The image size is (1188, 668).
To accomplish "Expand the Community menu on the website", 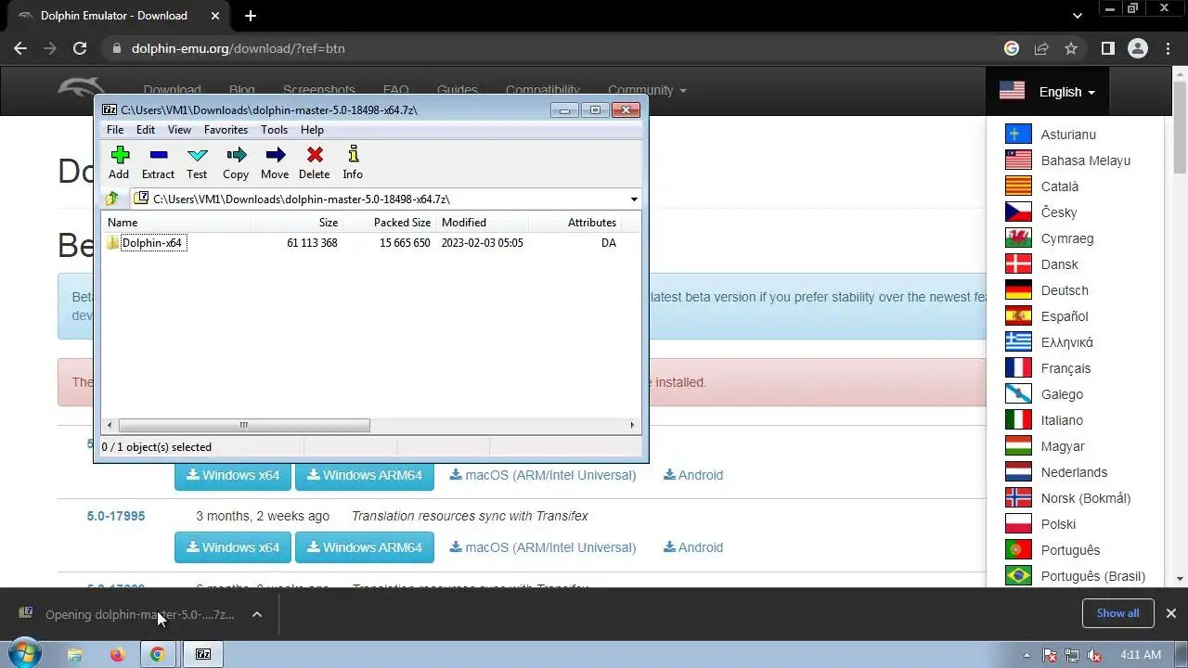I will [x=647, y=90].
